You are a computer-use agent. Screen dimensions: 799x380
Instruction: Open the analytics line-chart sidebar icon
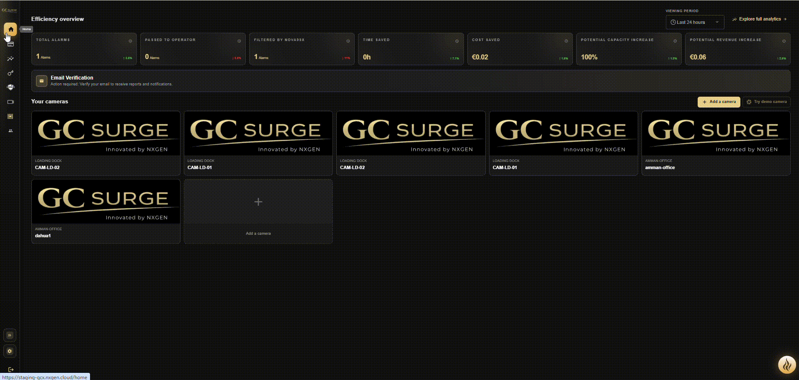click(x=10, y=59)
